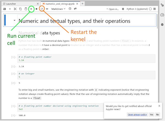This screenshot has height=121, width=165.
Task: Open privacy policy link in notification
Action: tap(137, 115)
